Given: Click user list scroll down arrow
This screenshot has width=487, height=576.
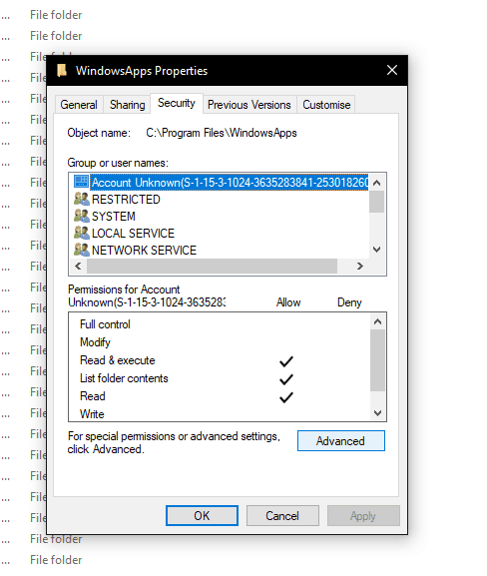Looking at the screenshot, I should pyautogui.click(x=376, y=250).
